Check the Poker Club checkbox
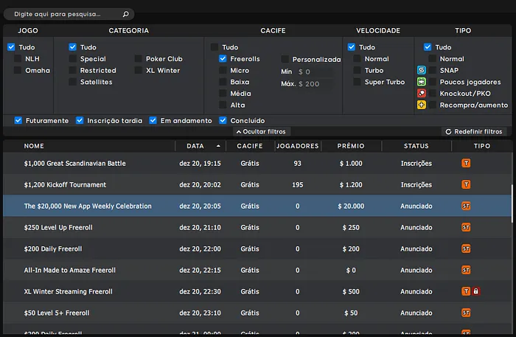 pos(139,58)
